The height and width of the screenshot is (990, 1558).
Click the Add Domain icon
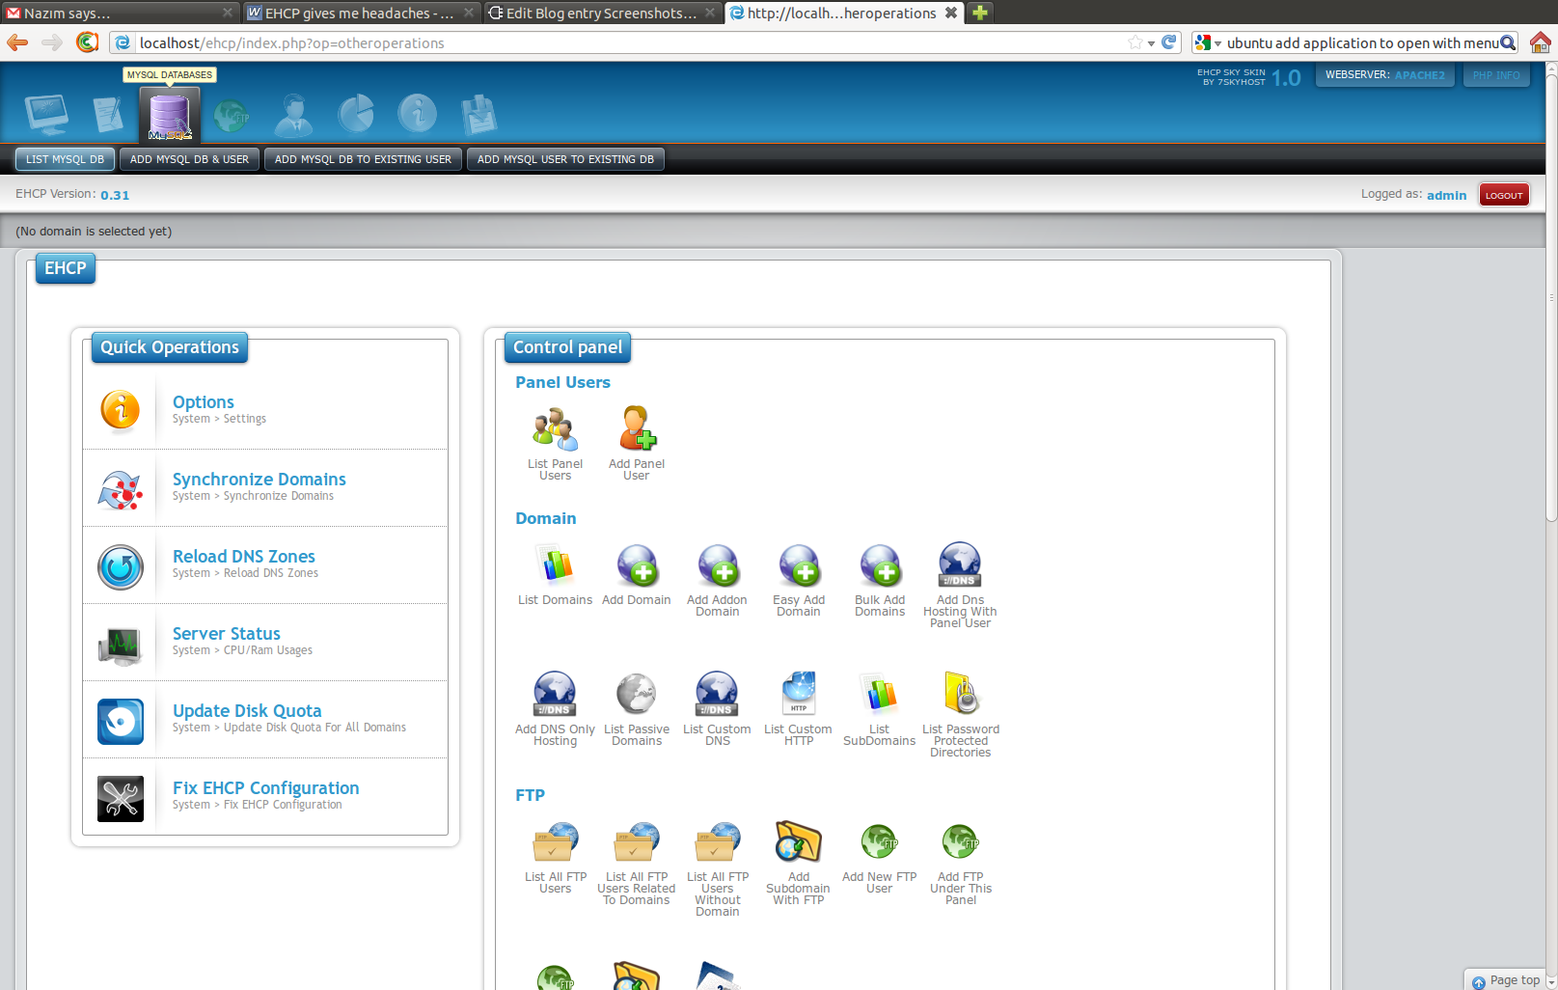(637, 565)
